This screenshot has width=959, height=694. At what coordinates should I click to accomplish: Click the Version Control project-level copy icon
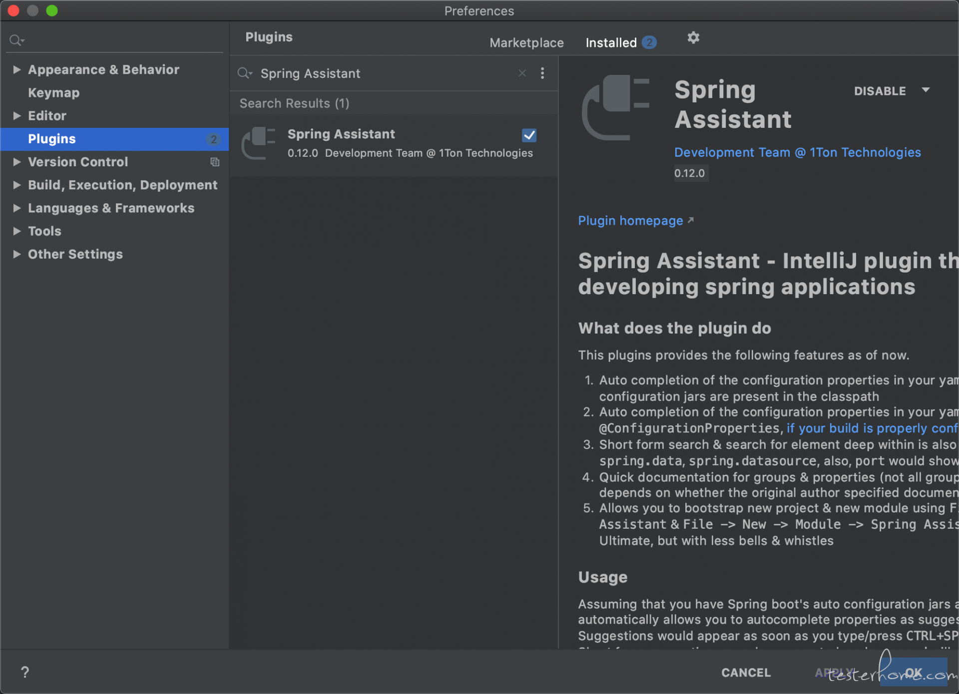coord(215,162)
